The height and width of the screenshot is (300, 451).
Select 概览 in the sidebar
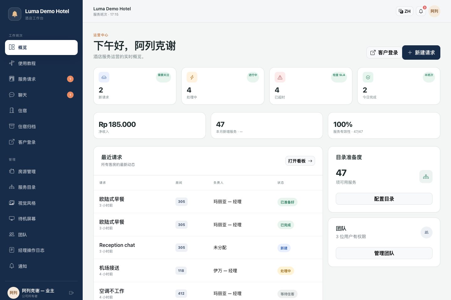click(41, 47)
